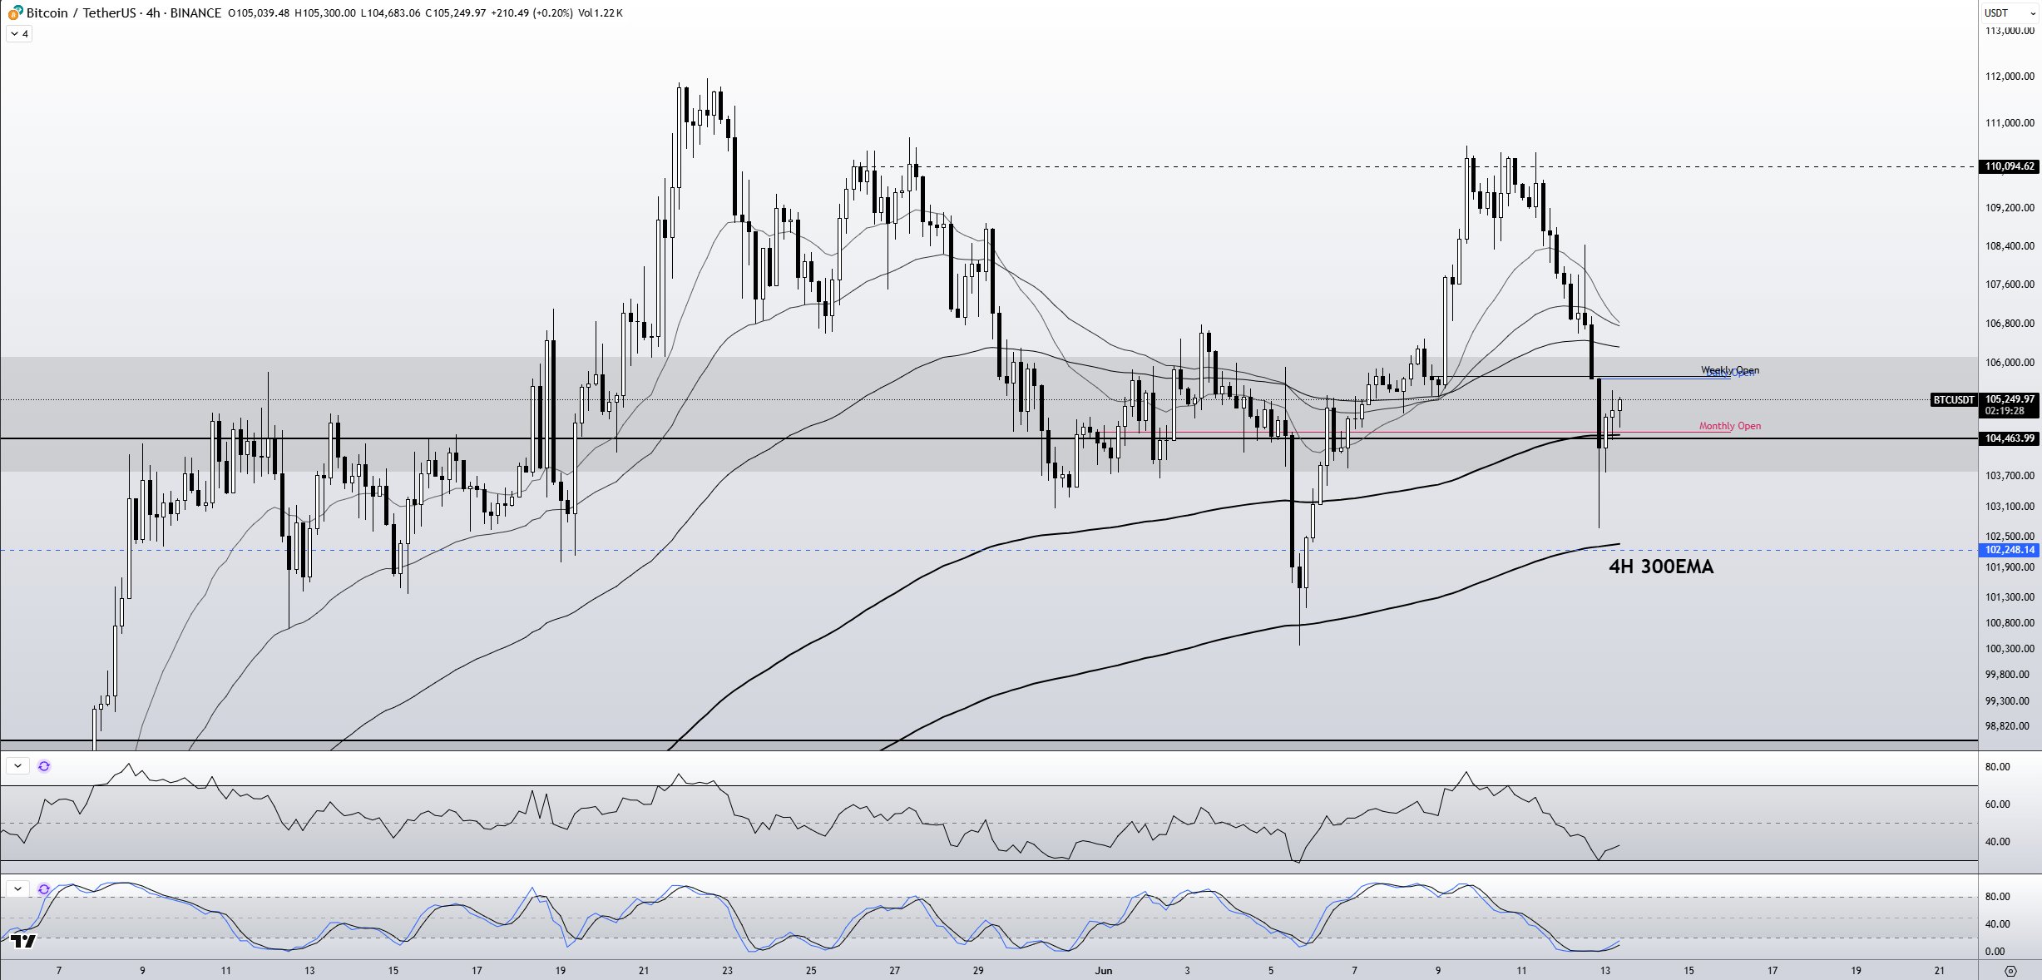Click the Bitcoin / TetherUS symbol title
The width and height of the screenshot is (2042, 980).
coord(82,12)
